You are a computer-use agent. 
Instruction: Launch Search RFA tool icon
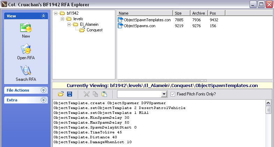coord(26,70)
